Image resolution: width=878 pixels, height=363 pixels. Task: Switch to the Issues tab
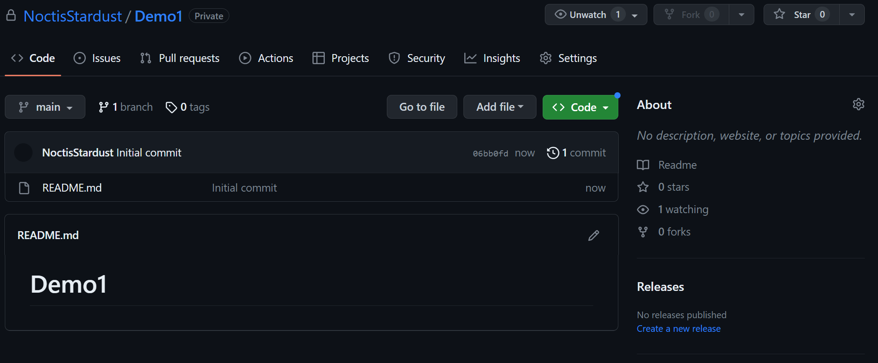click(97, 58)
